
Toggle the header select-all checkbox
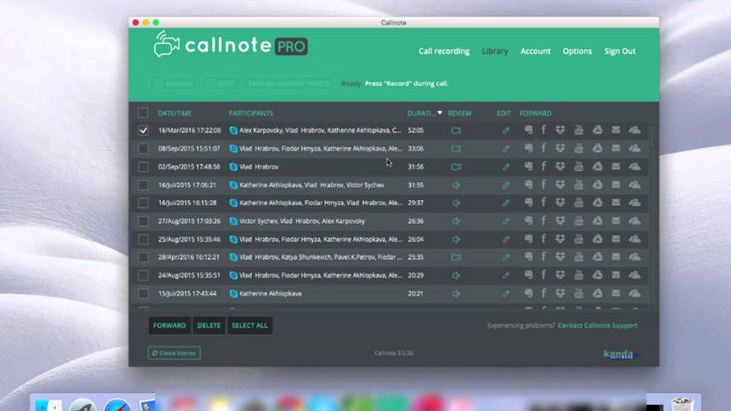(143, 113)
